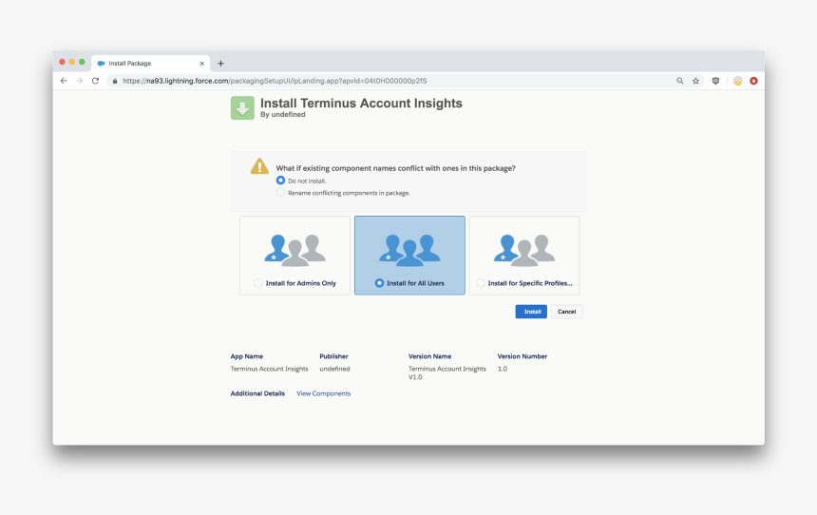View the padlock site security info
The height and width of the screenshot is (515, 817).
point(114,81)
